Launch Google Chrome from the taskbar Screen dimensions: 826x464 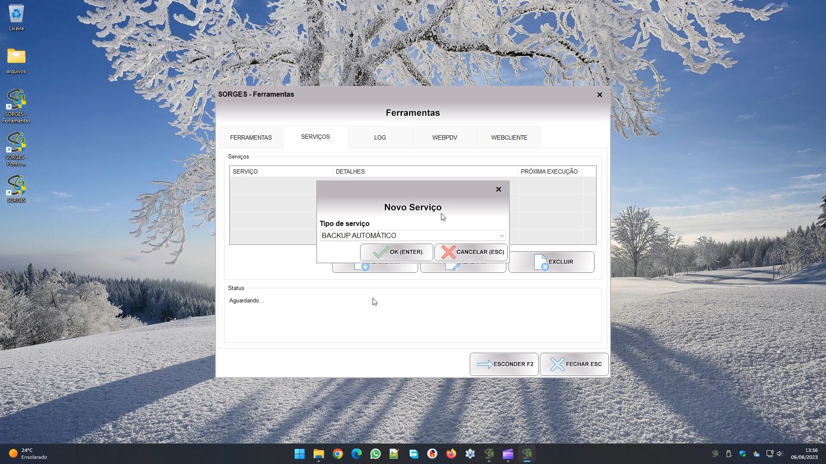click(338, 454)
